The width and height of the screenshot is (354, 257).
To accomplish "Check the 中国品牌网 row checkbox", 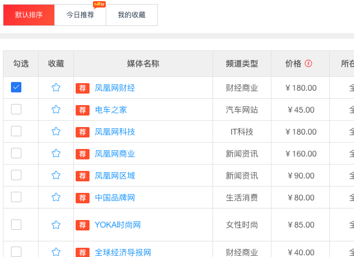I will [x=16, y=197].
